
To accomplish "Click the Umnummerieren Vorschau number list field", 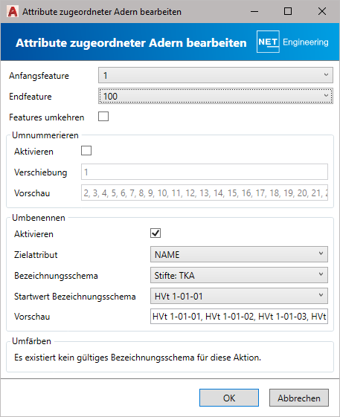I will click(x=205, y=193).
